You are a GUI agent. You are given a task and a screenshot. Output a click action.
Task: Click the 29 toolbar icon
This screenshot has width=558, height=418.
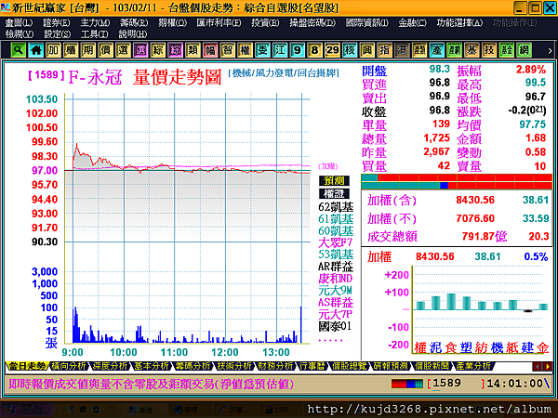332,50
